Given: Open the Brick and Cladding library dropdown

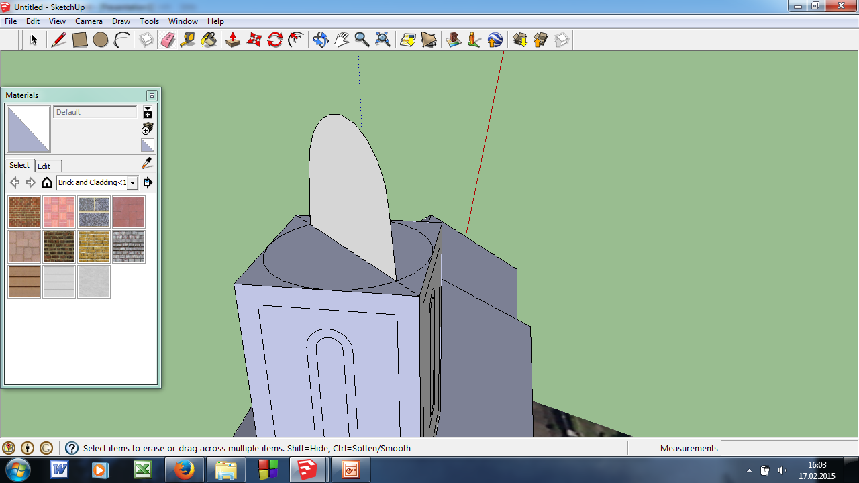Looking at the screenshot, I should pos(132,182).
